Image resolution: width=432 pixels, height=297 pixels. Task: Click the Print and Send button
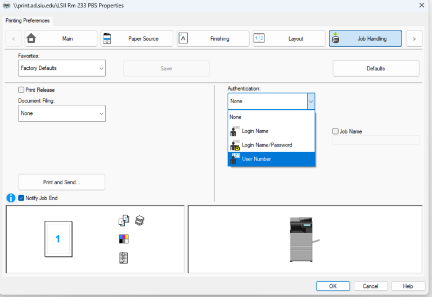coord(62,182)
